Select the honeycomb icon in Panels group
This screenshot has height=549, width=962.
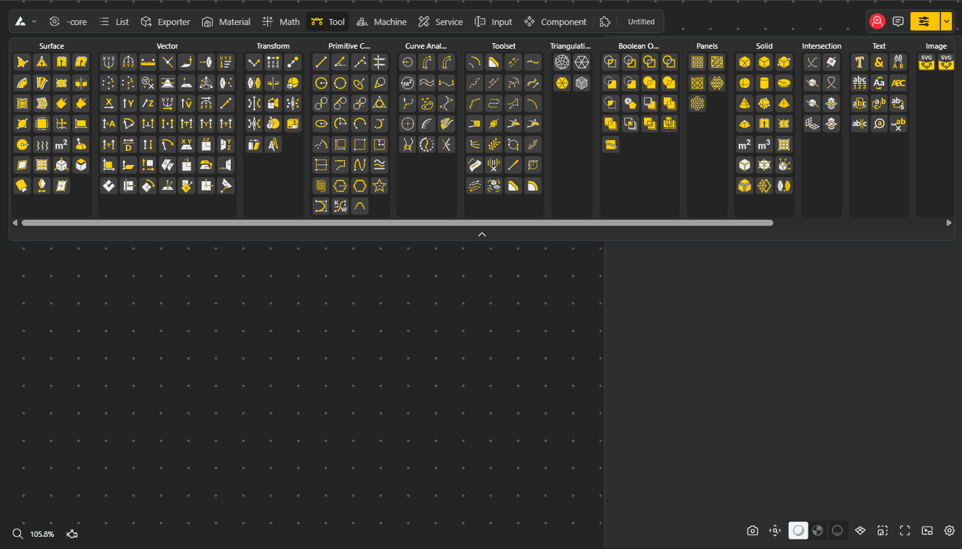tap(697, 103)
